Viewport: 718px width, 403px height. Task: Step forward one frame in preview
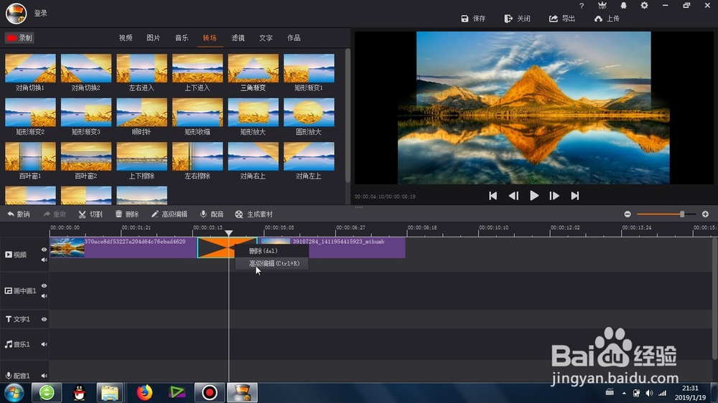point(554,196)
